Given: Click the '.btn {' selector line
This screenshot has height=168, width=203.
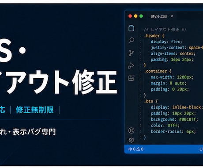Looking at the screenshot, I should 151,101.
